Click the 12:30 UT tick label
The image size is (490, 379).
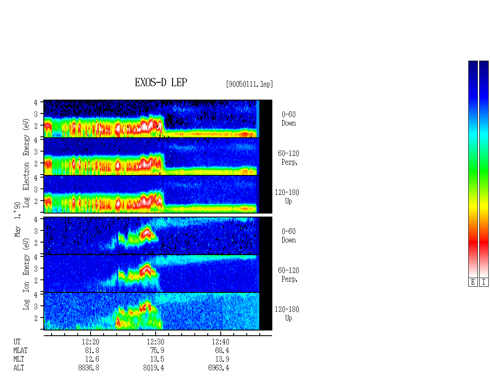click(x=155, y=342)
